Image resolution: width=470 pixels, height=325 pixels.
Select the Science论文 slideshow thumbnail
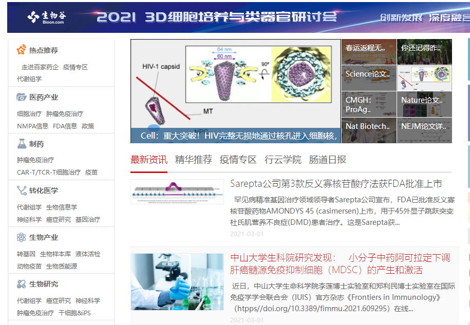pyautogui.click(x=368, y=78)
